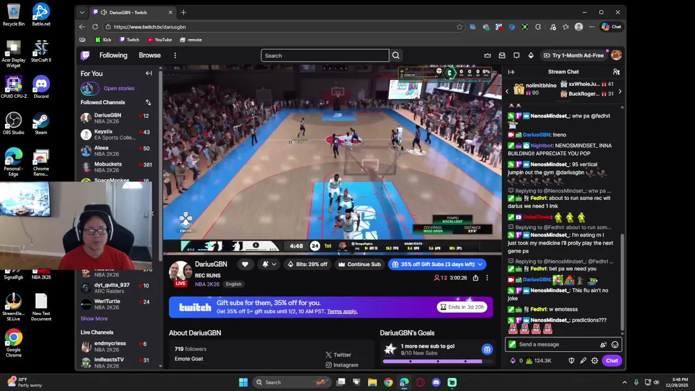Open the Open stories link
This screenshot has height=391, width=695.
pos(119,88)
